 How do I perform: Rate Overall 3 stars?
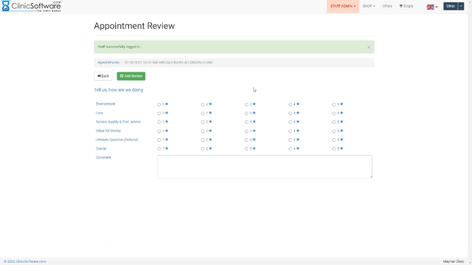pyautogui.click(x=247, y=149)
